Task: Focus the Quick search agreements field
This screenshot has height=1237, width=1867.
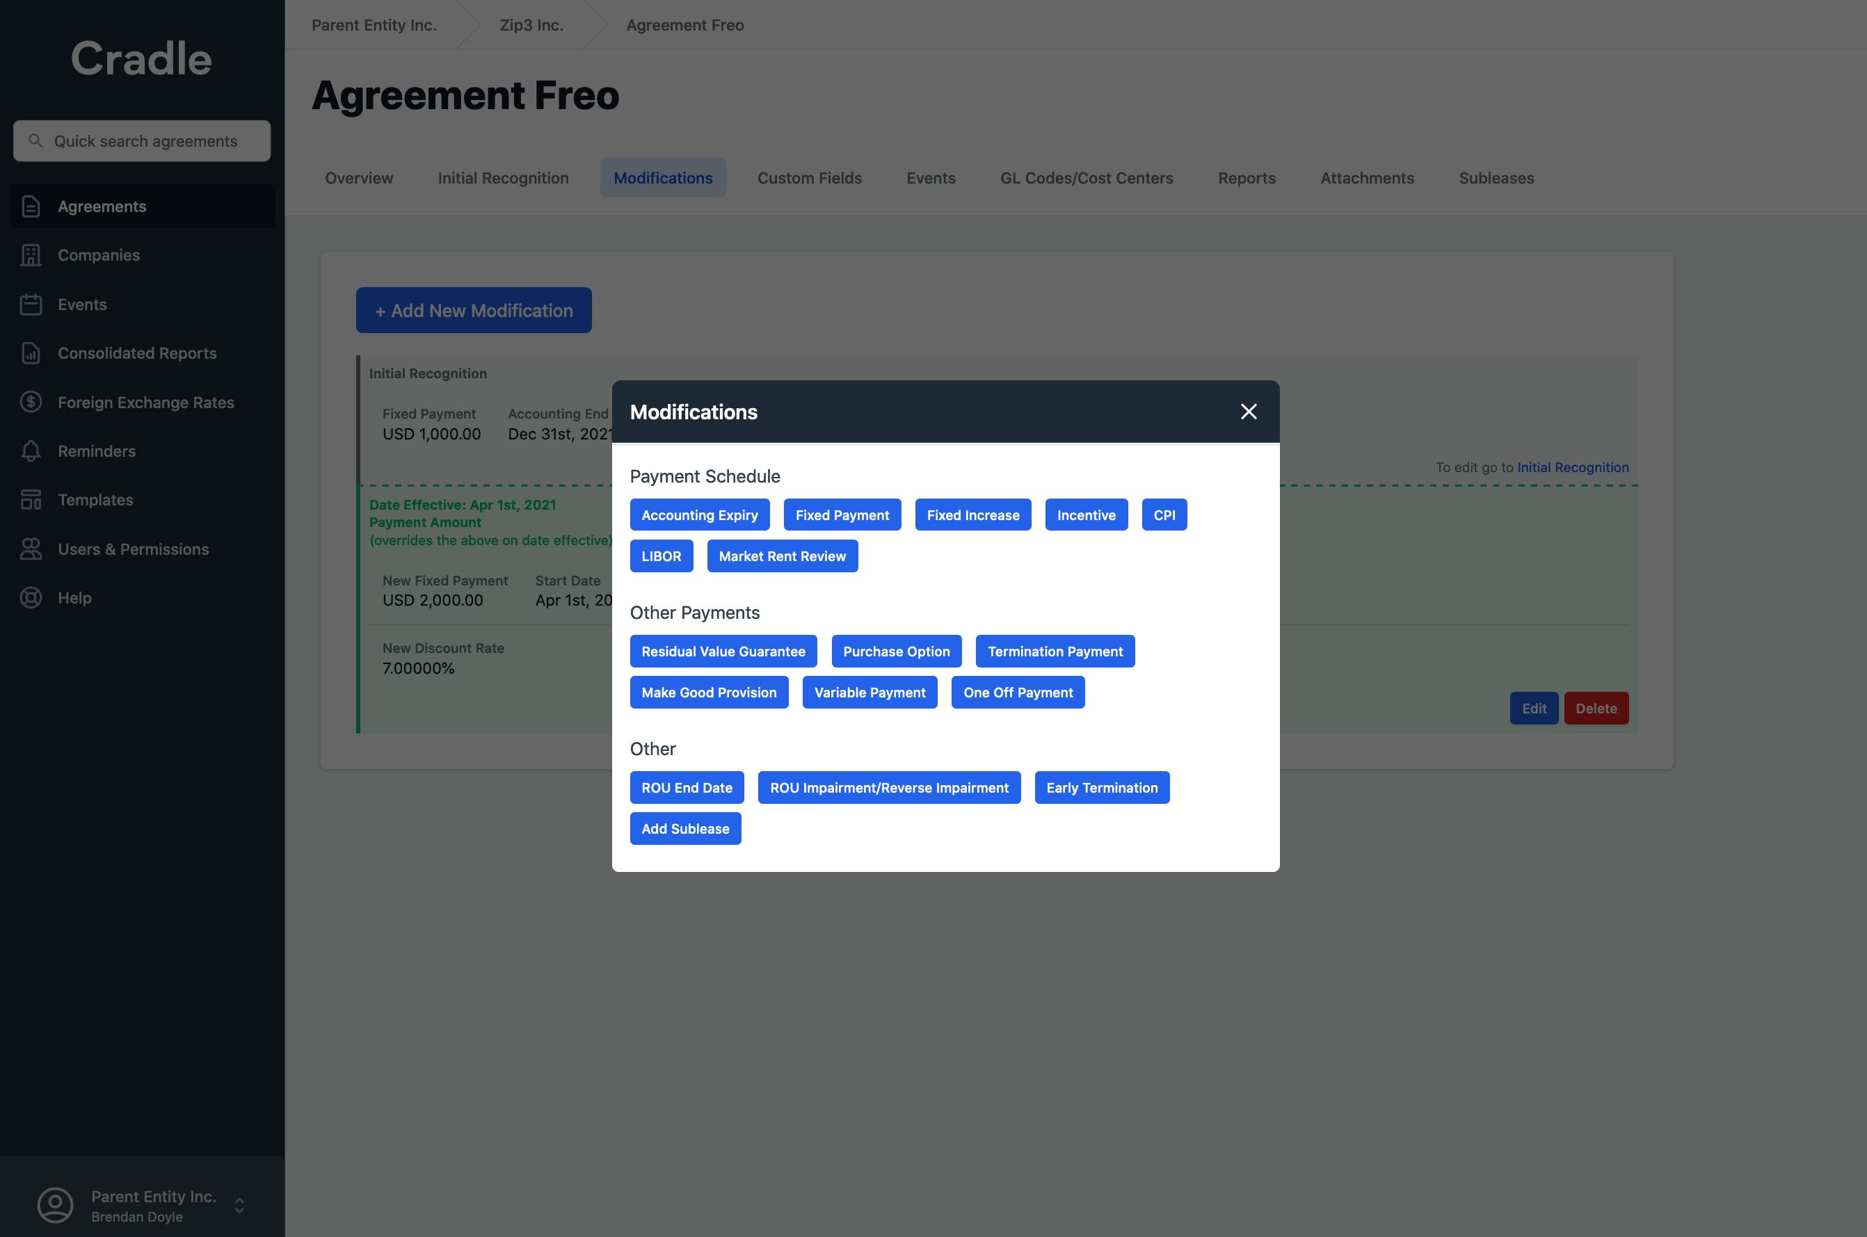Action: [x=142, y=141]
